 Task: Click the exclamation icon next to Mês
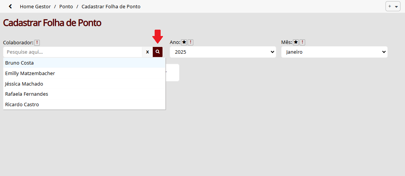[x=302, y=42]
